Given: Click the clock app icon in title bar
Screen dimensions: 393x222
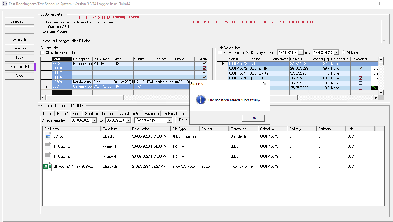Looking at the screenshot, I should point(5,4).
